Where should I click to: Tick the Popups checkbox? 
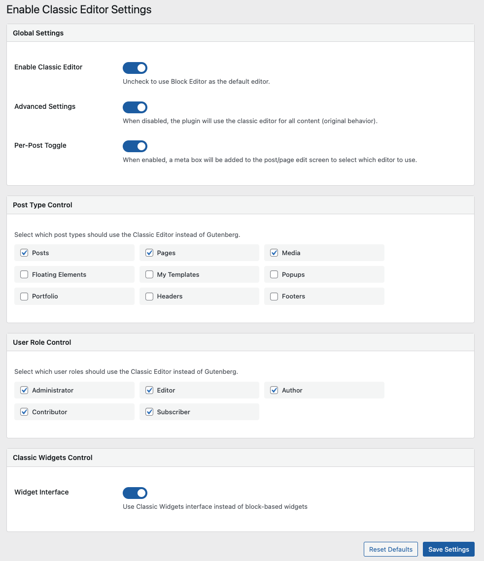click(x=274, y=274)
